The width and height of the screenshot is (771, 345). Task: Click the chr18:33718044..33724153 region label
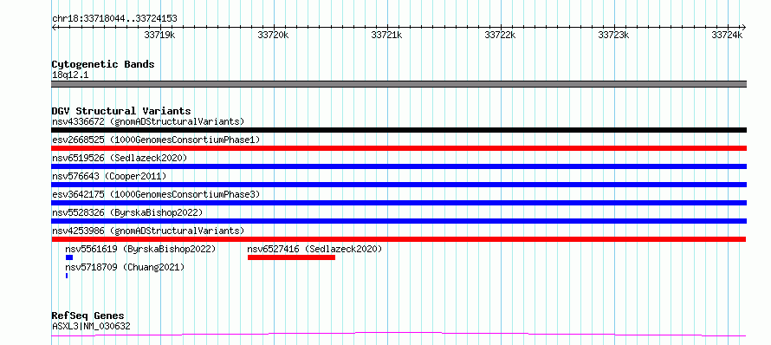[114, 19]
